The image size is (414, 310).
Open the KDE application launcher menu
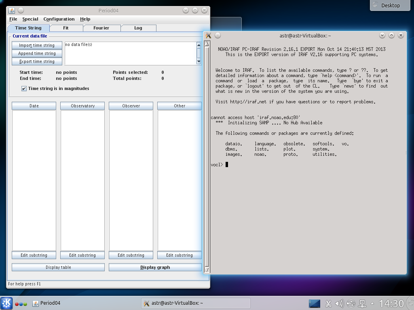[x=6, y=303]
